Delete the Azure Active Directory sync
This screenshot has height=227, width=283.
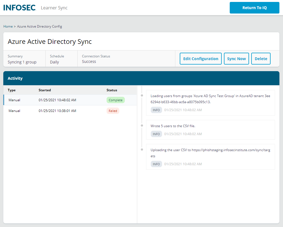tap(261, 58)
